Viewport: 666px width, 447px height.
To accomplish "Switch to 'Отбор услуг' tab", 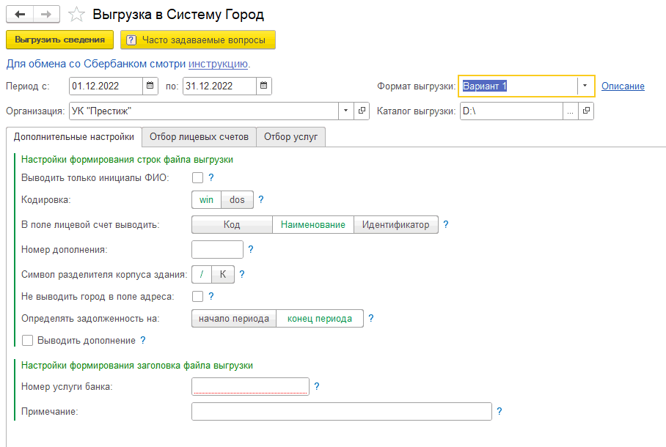I will tap(291, 136).
